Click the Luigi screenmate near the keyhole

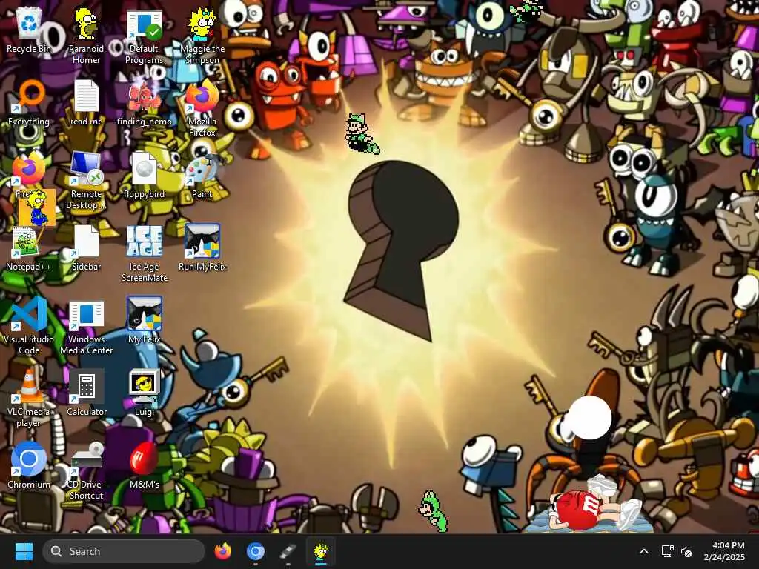point(361,134)
